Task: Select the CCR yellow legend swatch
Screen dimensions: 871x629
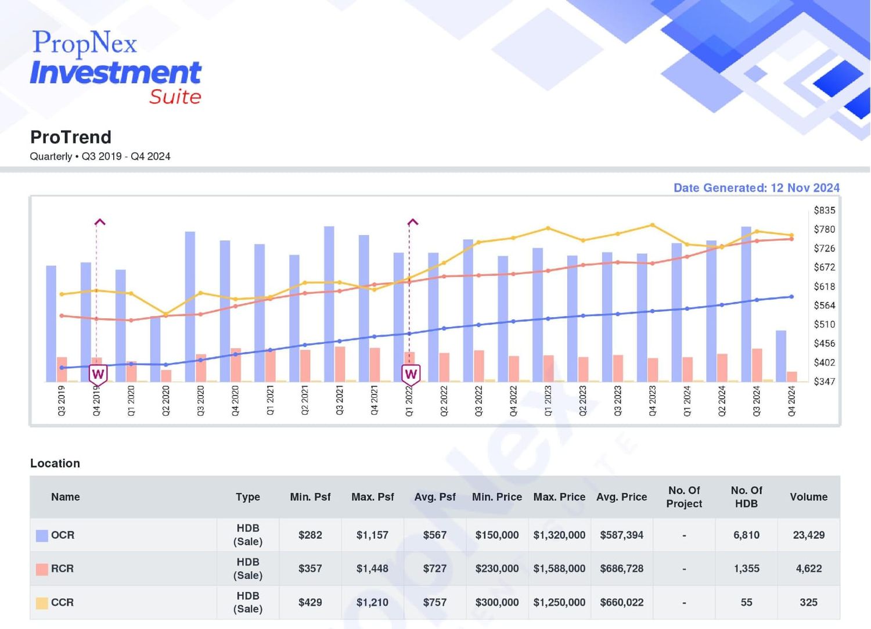Action: [42, 603]
